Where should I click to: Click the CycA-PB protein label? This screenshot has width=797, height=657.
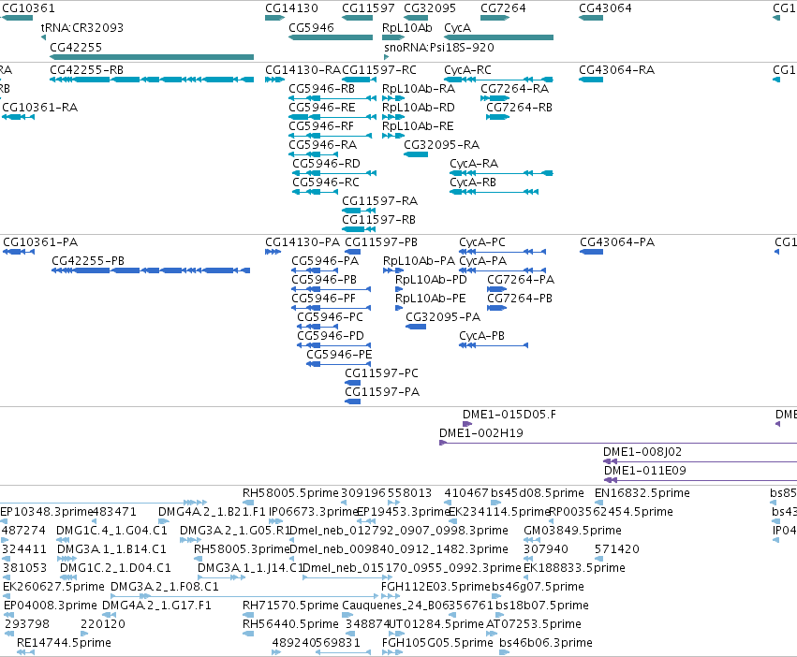point(482,336)
